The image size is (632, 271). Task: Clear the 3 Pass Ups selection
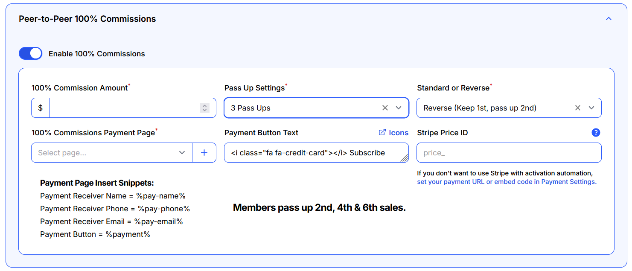point(385,108)
